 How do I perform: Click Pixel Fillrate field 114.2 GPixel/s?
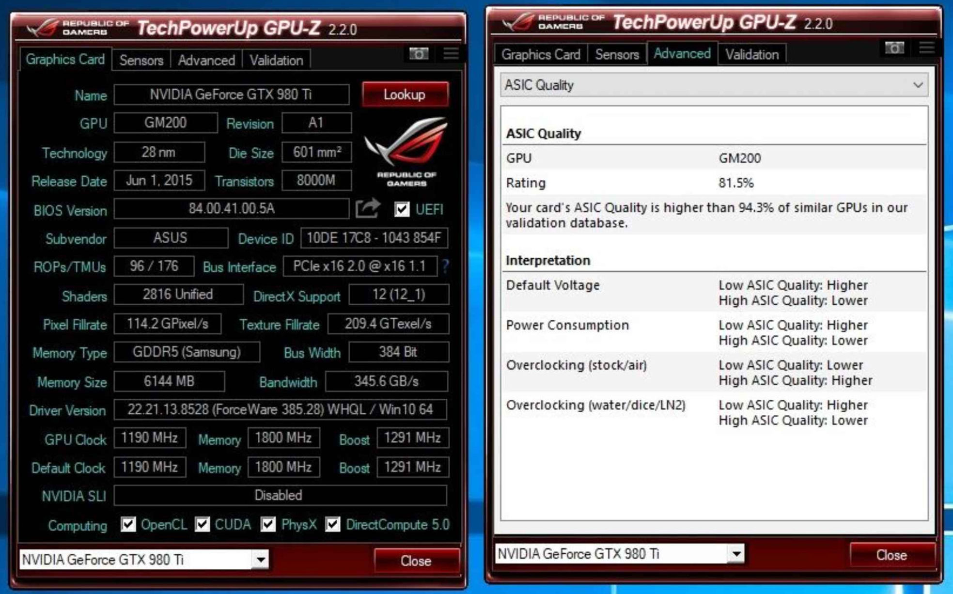[168, 324]
